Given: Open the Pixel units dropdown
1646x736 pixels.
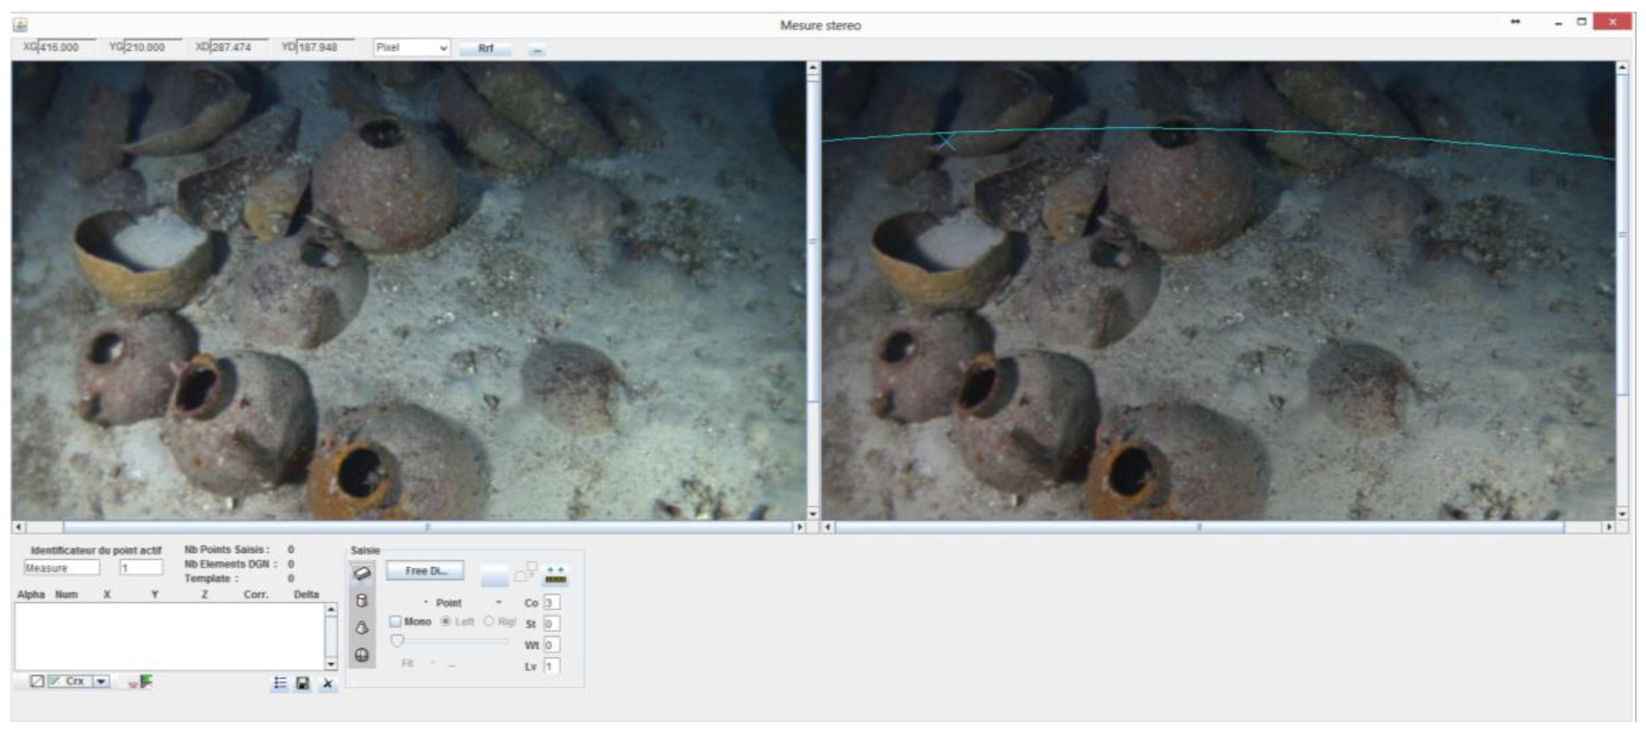Looking at the screenshot, I should click(412, 48).
